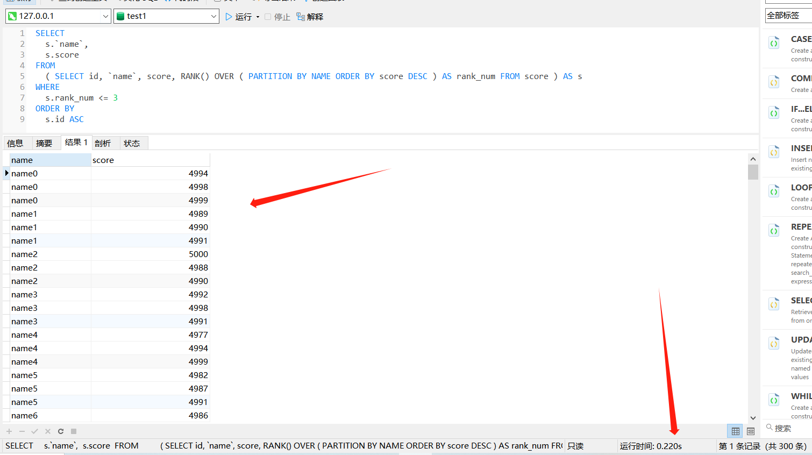The width and height of the screenshot is (812, 455).
Task: Switch to form view icon
Action: (751, 431)
